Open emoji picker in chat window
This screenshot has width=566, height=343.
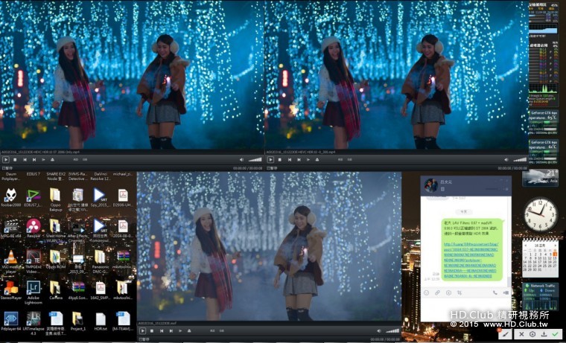click(426, 293)
